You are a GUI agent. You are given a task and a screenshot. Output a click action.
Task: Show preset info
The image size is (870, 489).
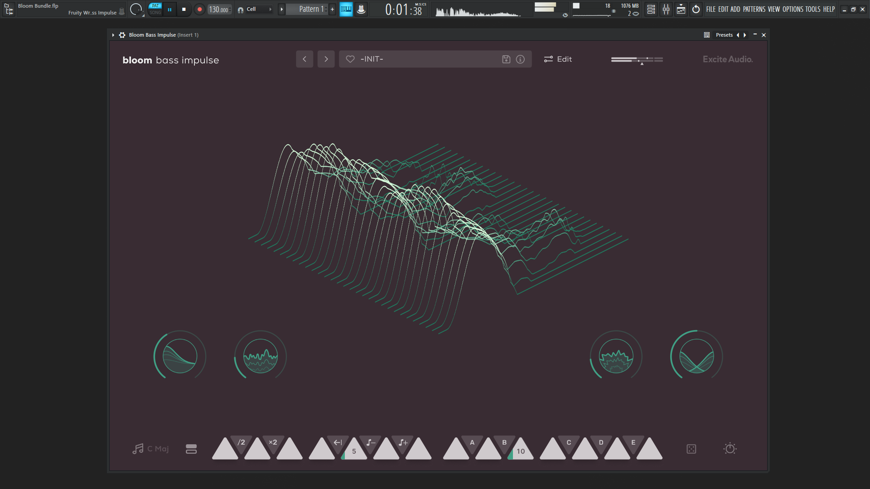tap(520, 59)
